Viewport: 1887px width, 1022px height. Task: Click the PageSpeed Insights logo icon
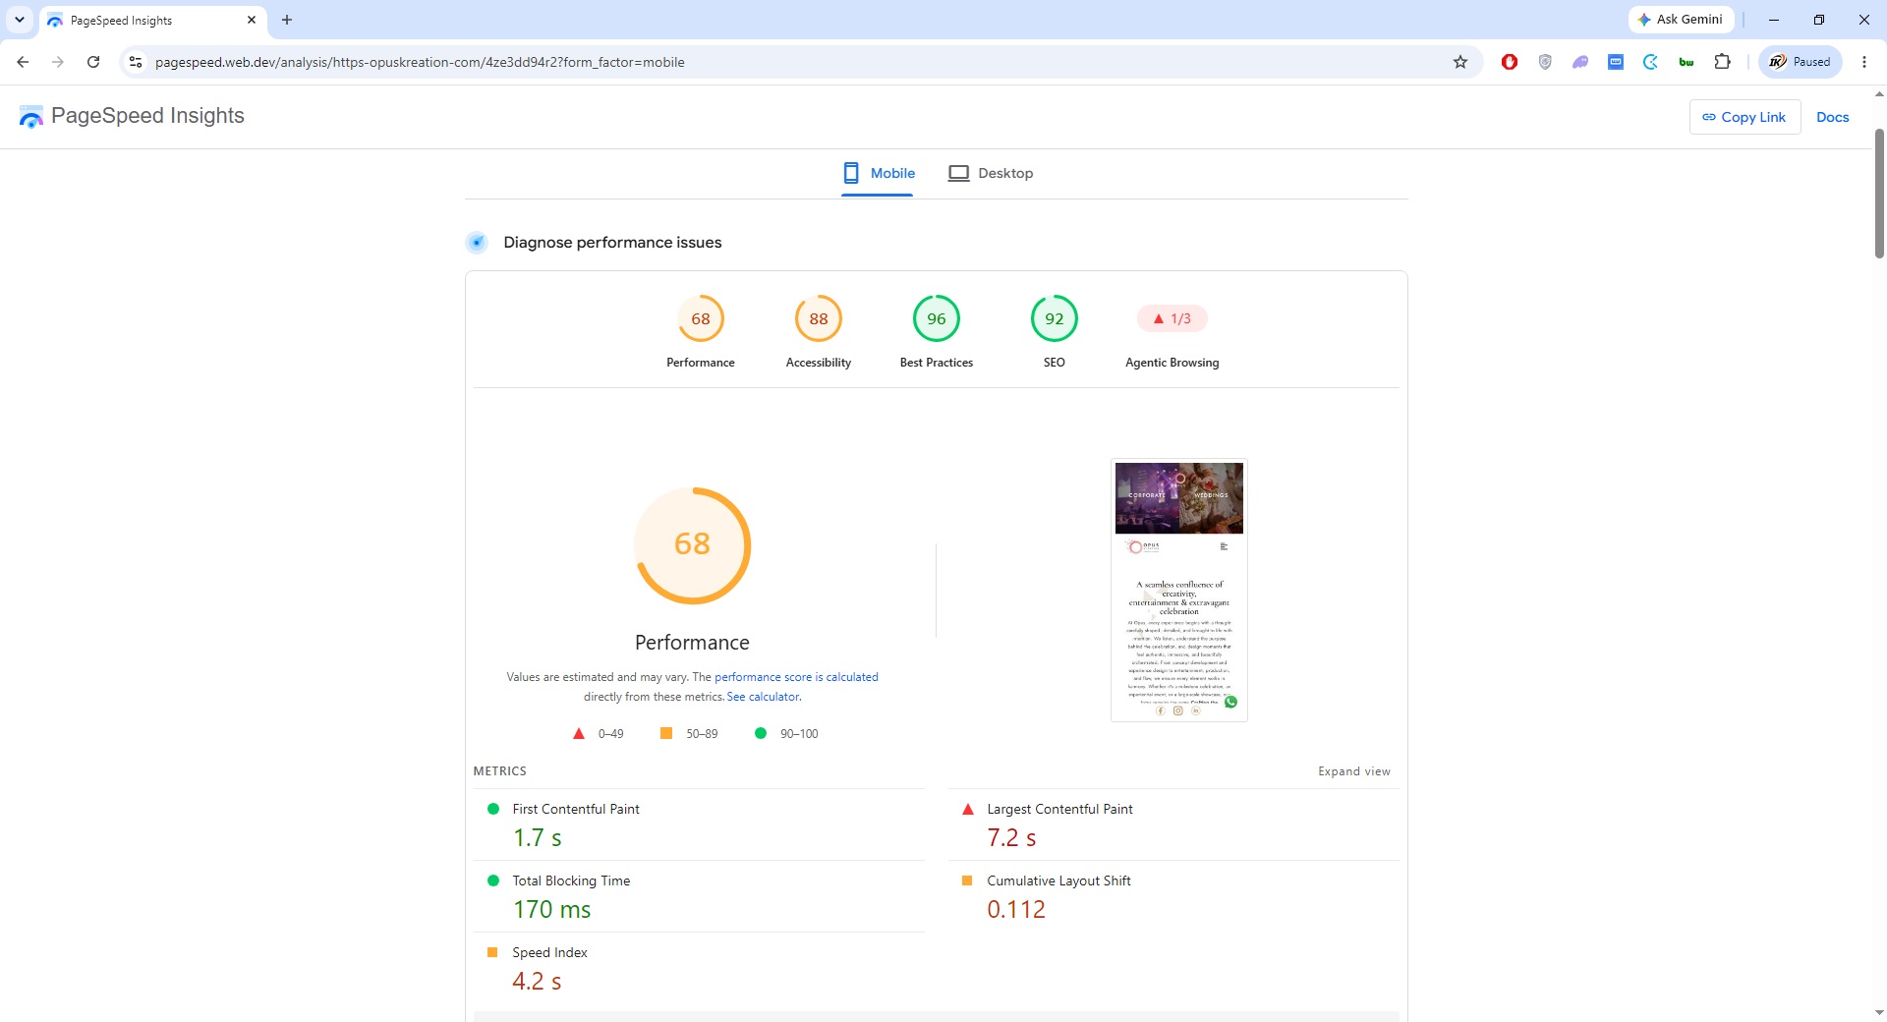(x=31, y=117)
